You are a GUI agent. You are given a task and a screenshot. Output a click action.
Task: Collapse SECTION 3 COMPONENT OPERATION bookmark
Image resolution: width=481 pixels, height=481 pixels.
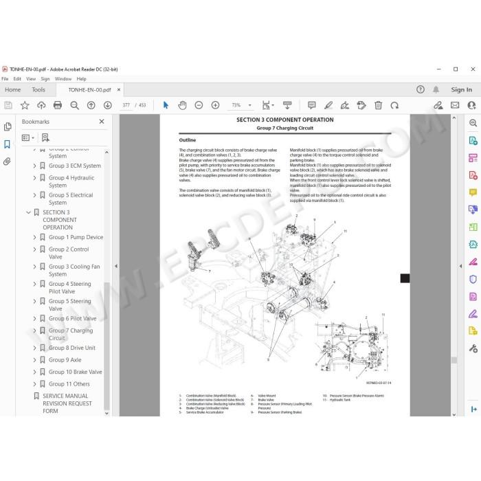[29, 212]
